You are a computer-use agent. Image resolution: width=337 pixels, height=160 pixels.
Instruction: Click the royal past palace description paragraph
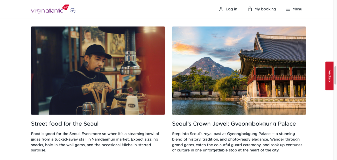(x=237, y=142)
